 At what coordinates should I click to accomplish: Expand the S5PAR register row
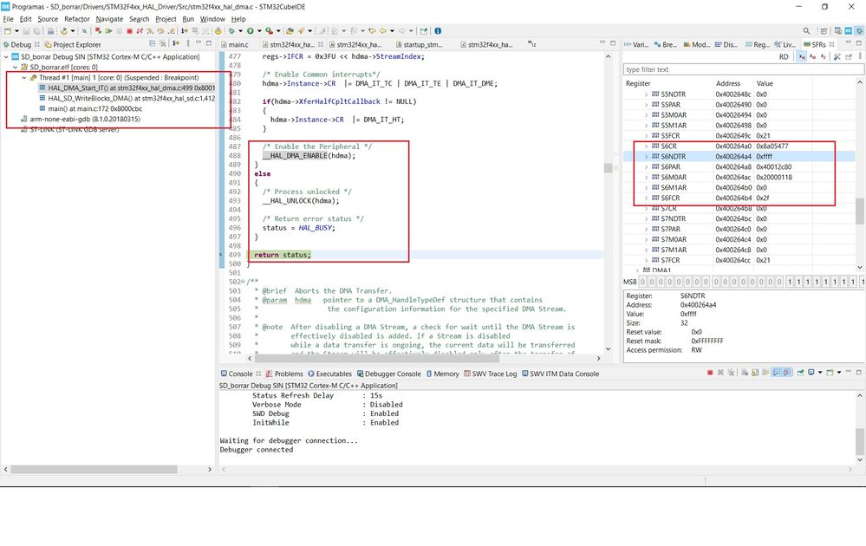pos(646,105)
